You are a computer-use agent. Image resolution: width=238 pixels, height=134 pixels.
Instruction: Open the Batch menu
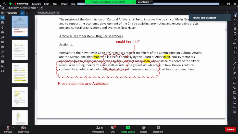(x=47, y=4)
